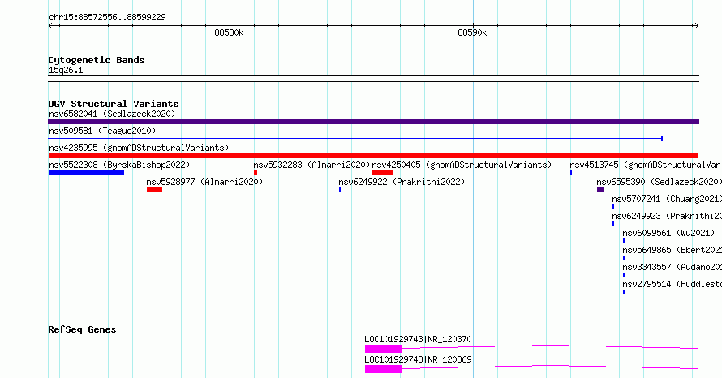Open nsv4235995 (gnomADStructuralVariants) label
The height and width of the screenshot is (378, 722).
coord(139,148)
